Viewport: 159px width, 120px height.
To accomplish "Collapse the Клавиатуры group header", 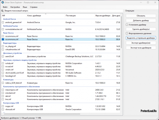I will pos(8,80).
